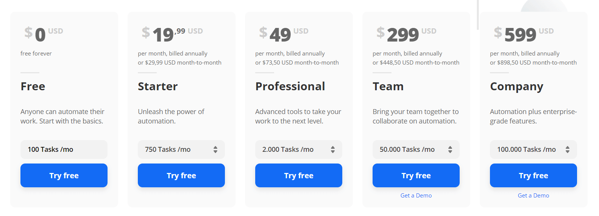Expand the 2.000 Tasks /mo selector

tap(298, 150)
